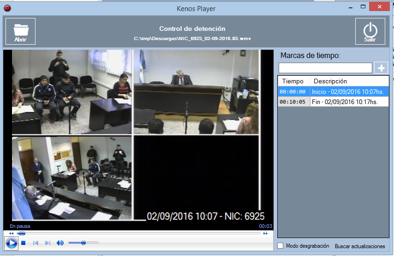Open a file with the Abrir button
The image size is (394, 256).
click(20, 31)
